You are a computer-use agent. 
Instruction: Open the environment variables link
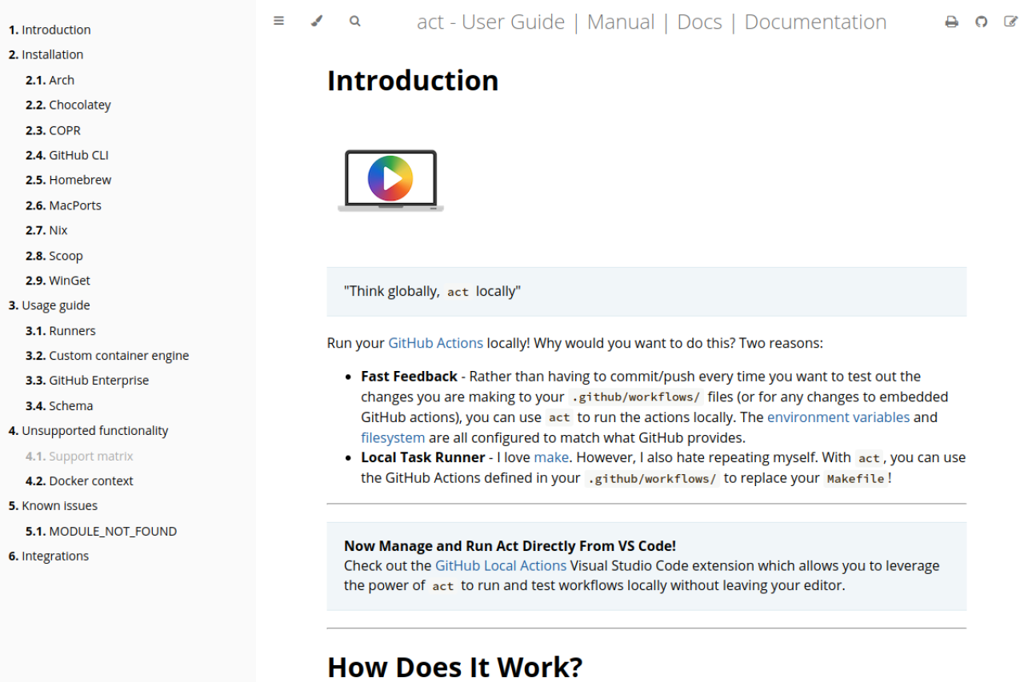pyautogui.click(x=838, y=417)
